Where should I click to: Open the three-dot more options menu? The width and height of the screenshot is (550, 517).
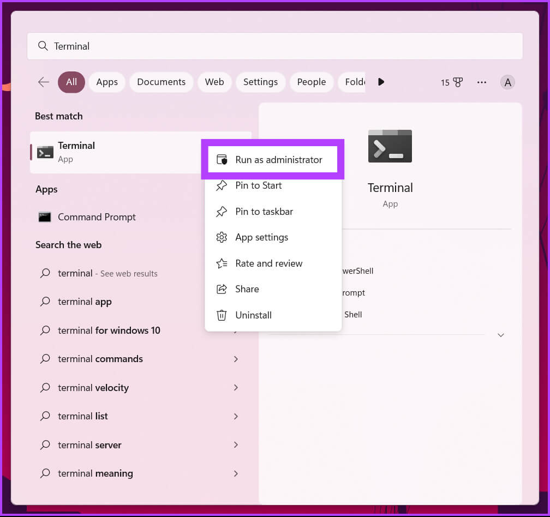pyautogui.click(x=482, y=82)
